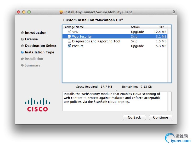
Task: Click the Continue button
Action: 160,117
